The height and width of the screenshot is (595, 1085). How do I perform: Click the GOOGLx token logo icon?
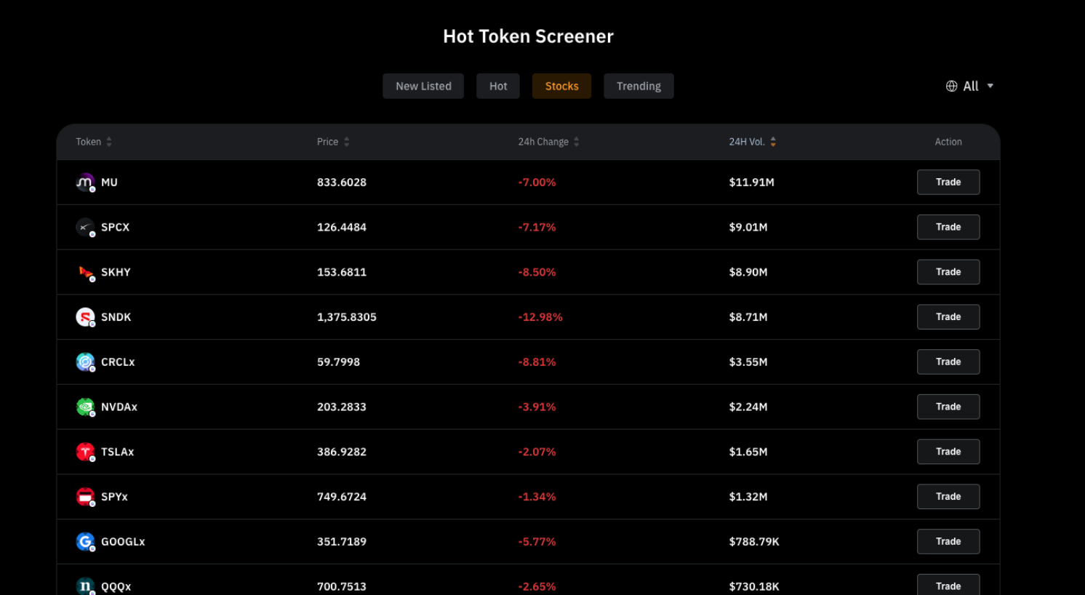[85, 542]
